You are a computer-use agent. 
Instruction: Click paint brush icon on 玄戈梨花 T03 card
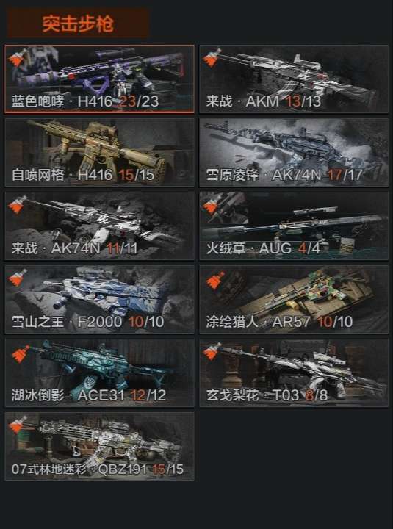212,351
